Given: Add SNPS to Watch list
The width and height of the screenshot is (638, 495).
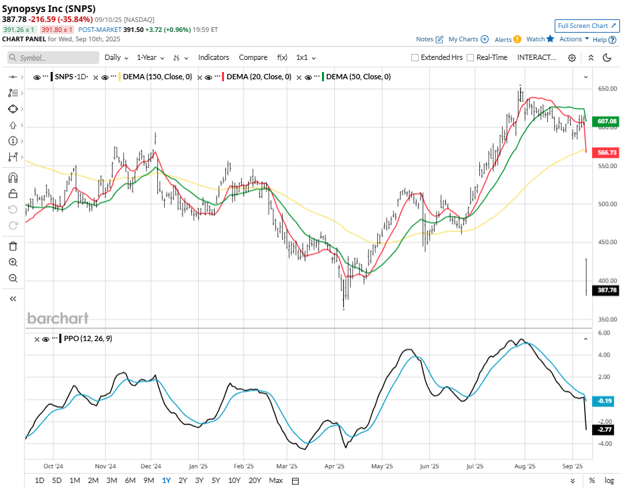Looking at the screenshot, I should pyautogui.click(x=541, y=39).
